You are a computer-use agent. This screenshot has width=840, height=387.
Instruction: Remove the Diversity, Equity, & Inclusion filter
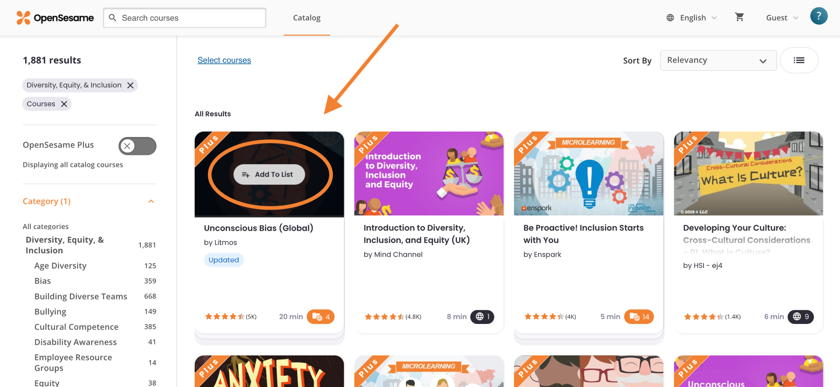(130, 85)
